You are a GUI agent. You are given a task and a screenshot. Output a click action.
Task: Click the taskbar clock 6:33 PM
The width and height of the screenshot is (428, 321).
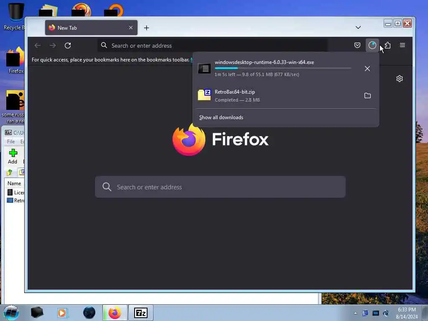click(407, 310)
